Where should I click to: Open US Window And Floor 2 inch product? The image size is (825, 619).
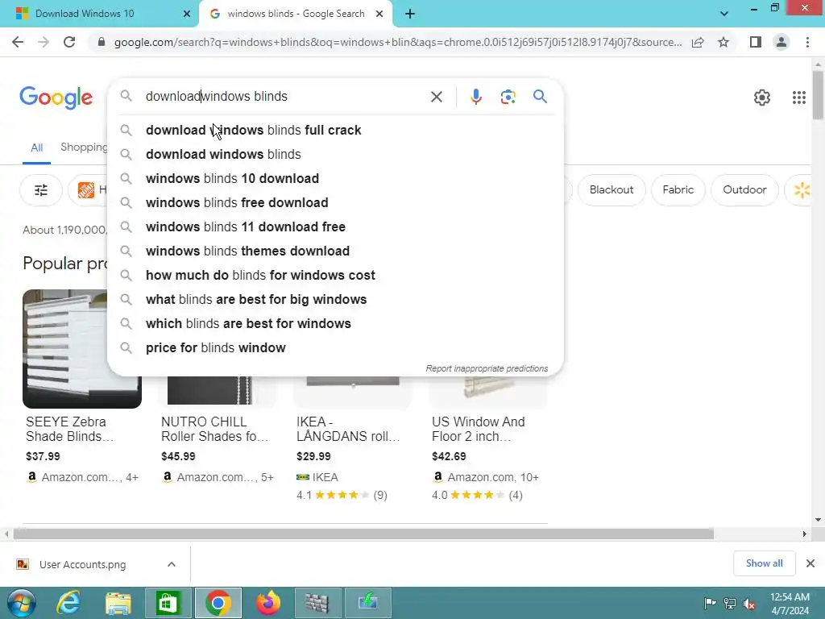tap(479, 429)
